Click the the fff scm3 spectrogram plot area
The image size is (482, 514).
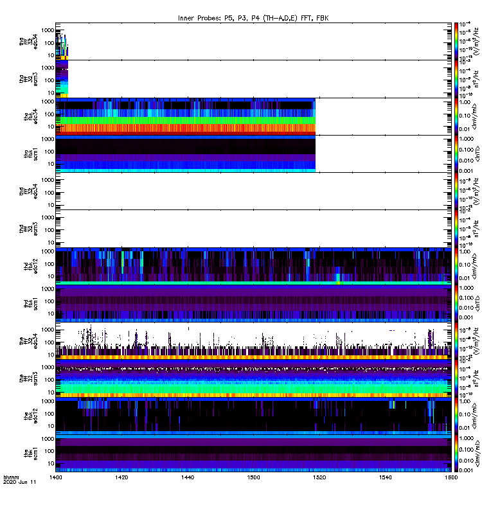[x=253, y=378]
